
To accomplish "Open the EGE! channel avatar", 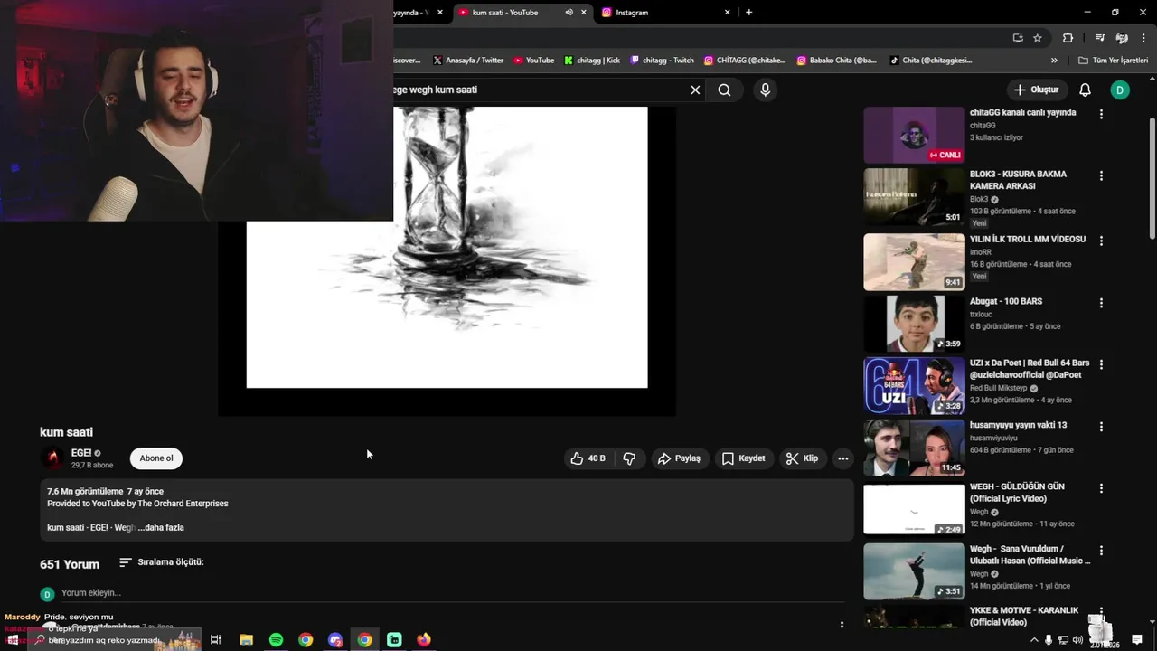I will 52,458.
